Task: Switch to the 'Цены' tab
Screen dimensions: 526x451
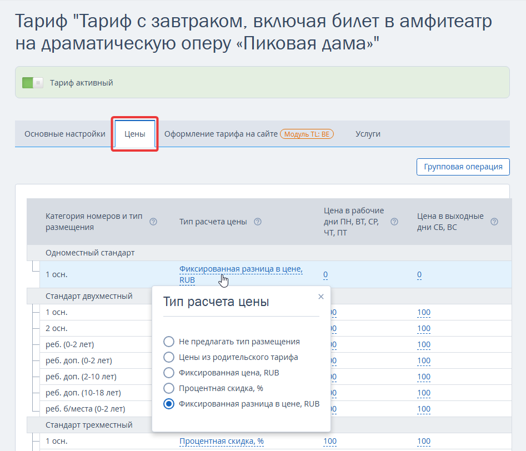Action: [135, 134]
